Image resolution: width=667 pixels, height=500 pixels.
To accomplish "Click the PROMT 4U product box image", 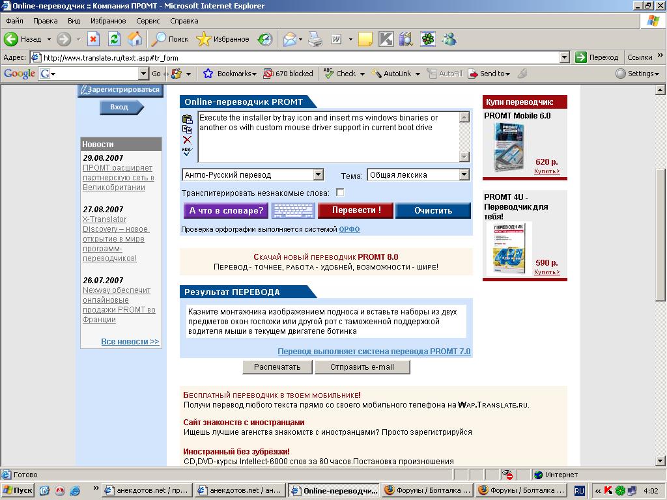I will (509, 248).
